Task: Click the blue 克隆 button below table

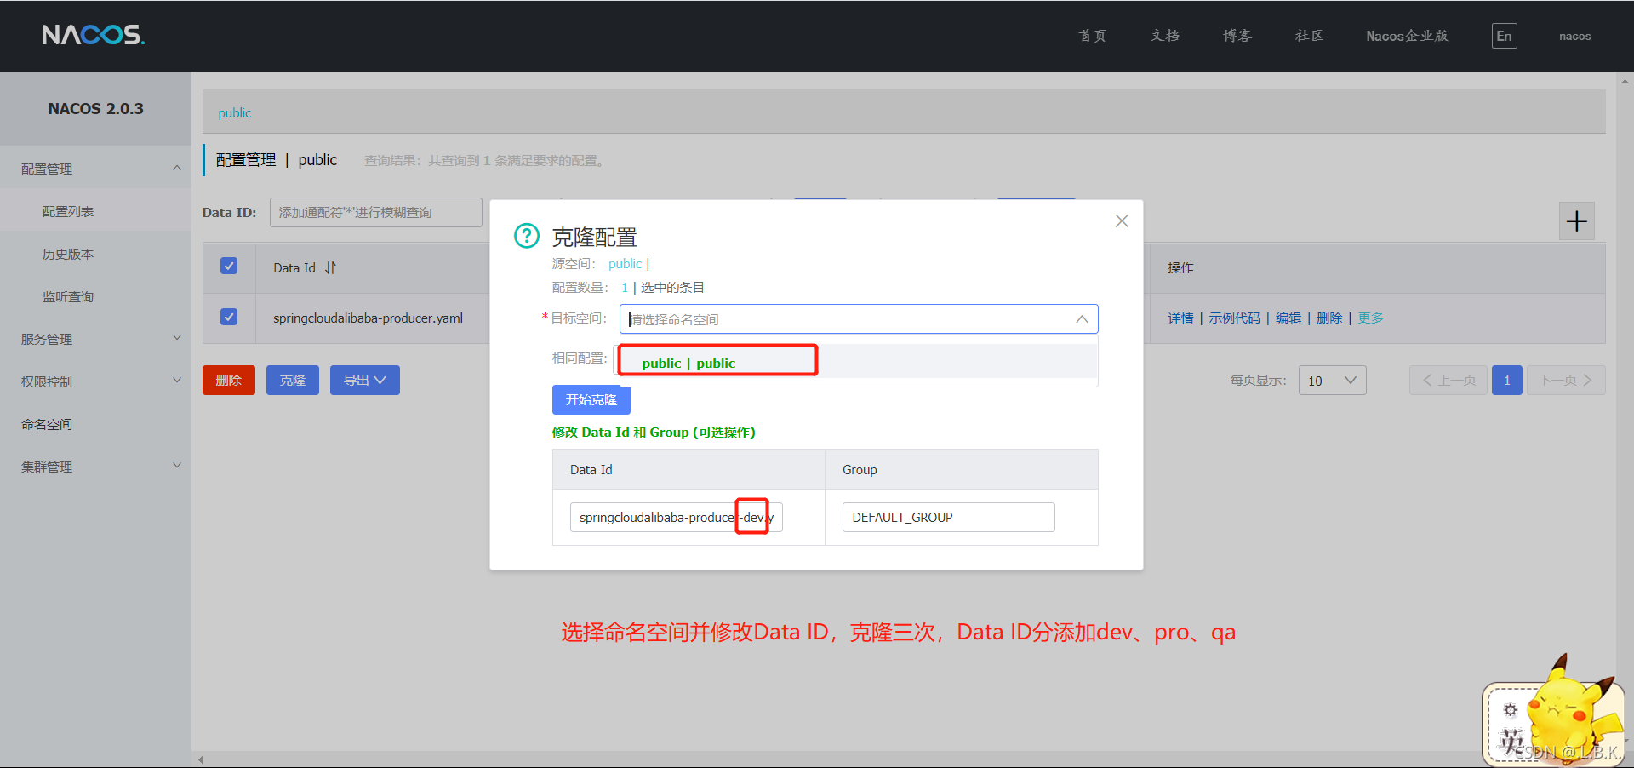Action: pyautogui.click(x=292, y=381)
